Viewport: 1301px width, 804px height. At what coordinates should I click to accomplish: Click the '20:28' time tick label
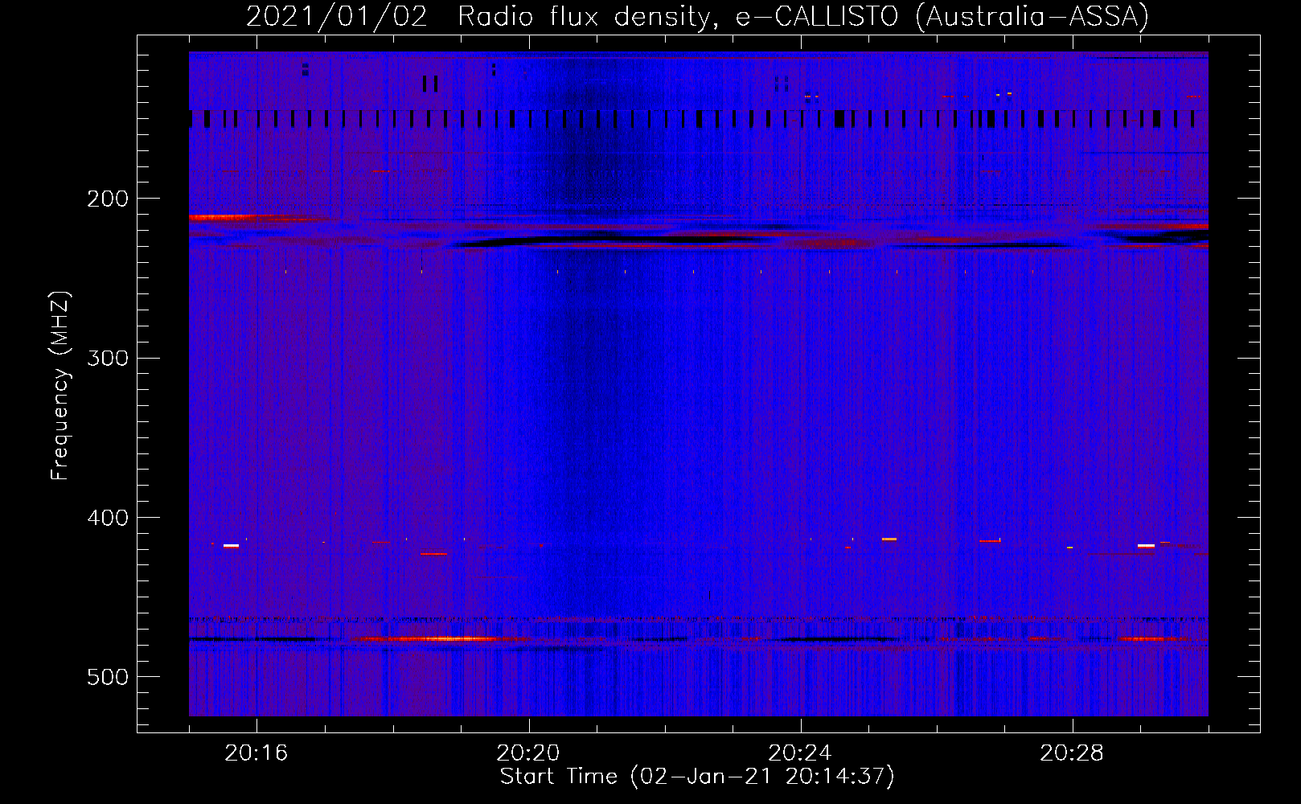pyautogui.click(x=1072, y=753)
